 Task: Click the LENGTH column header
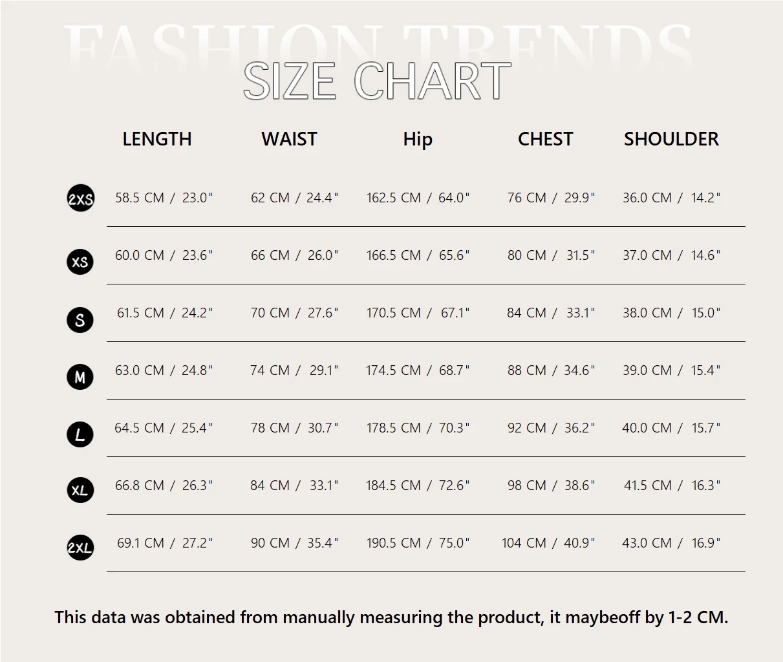point(157,139)
